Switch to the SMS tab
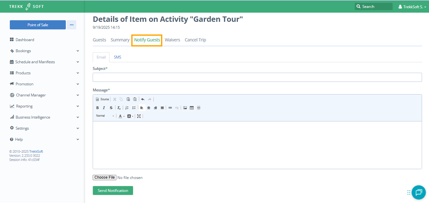The image size is (429, 203). [117, 57]
